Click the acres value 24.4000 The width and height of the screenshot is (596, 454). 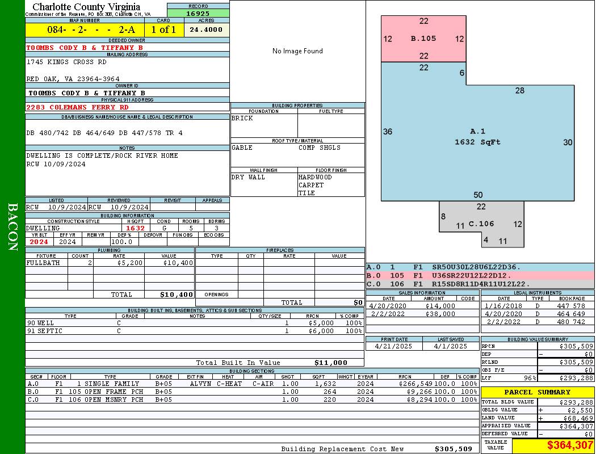206,30
